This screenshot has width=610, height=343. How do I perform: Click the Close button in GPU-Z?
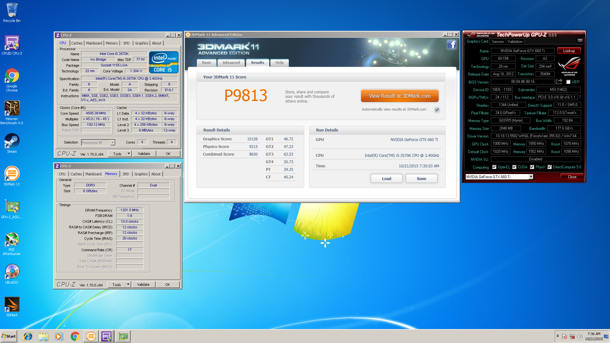pos(572,177)
